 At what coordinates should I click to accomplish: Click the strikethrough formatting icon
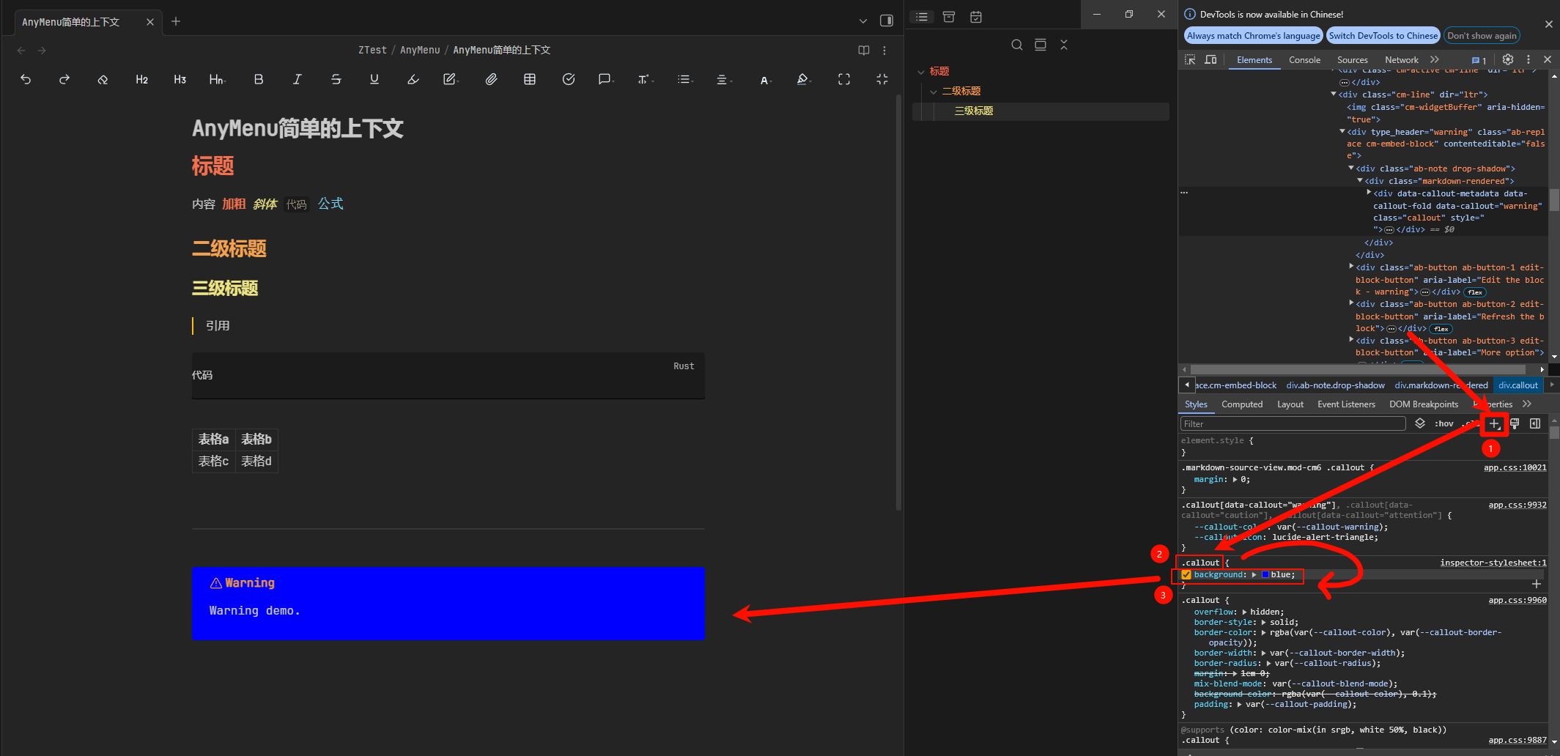(x=336, y=79)
